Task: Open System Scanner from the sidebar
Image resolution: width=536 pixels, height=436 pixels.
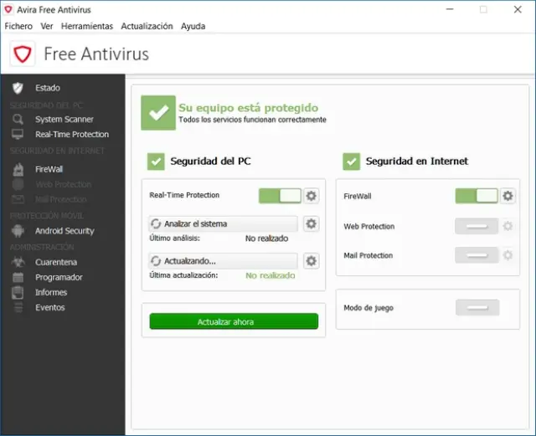Action: (64, 119)
